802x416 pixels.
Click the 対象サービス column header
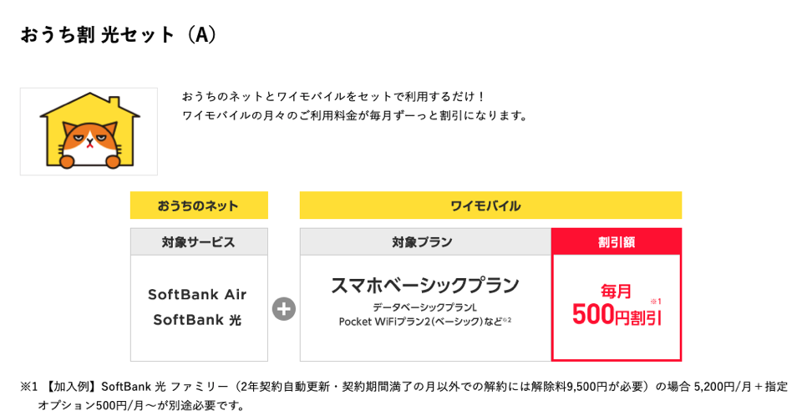point(199,242)
